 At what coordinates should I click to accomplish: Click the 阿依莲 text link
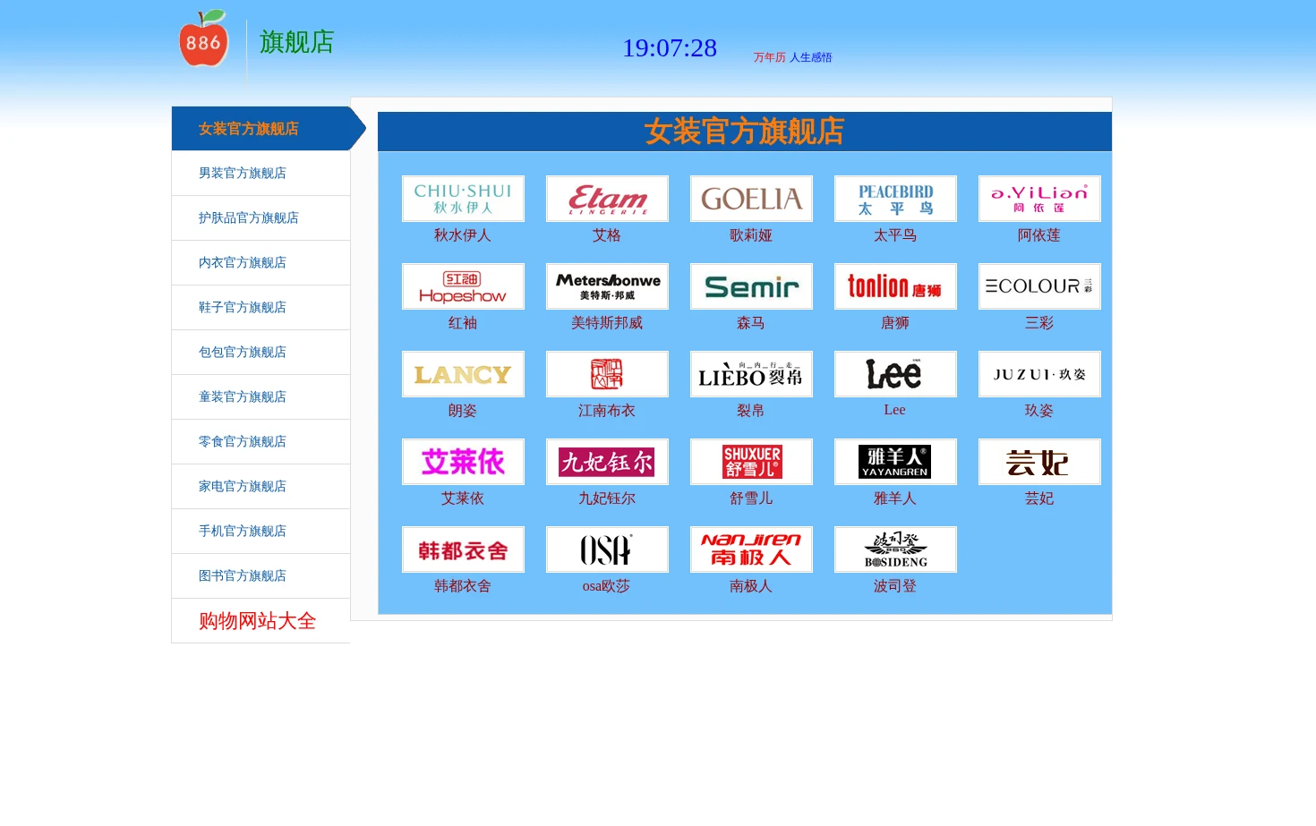coord(1039,235)
